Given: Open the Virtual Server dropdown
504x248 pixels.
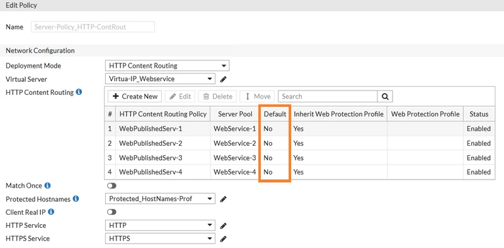Looking at the screenshot, I should [x=160, y=78].
